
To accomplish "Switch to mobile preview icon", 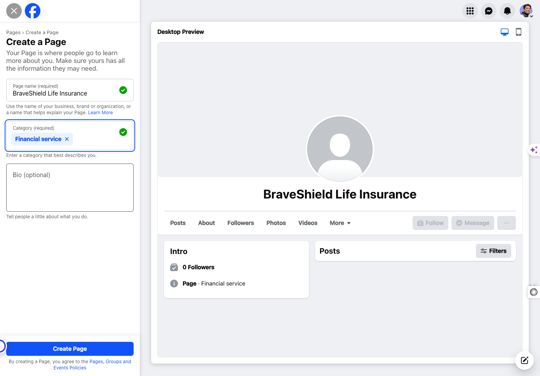I will pos(519,32).
